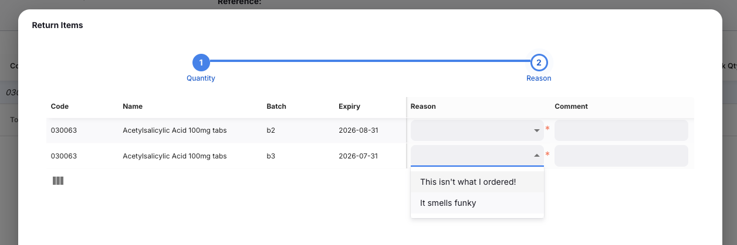Click the Name column header

[x=133, y=106]
